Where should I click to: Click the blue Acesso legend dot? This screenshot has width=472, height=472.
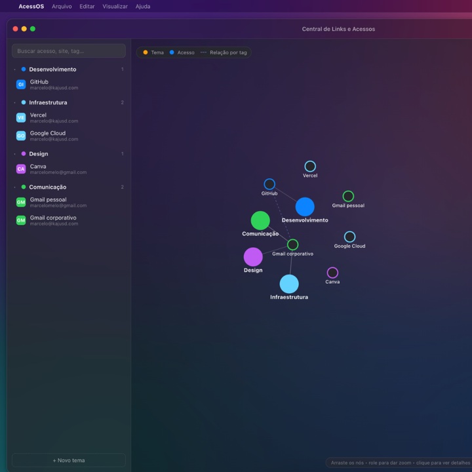172,52
